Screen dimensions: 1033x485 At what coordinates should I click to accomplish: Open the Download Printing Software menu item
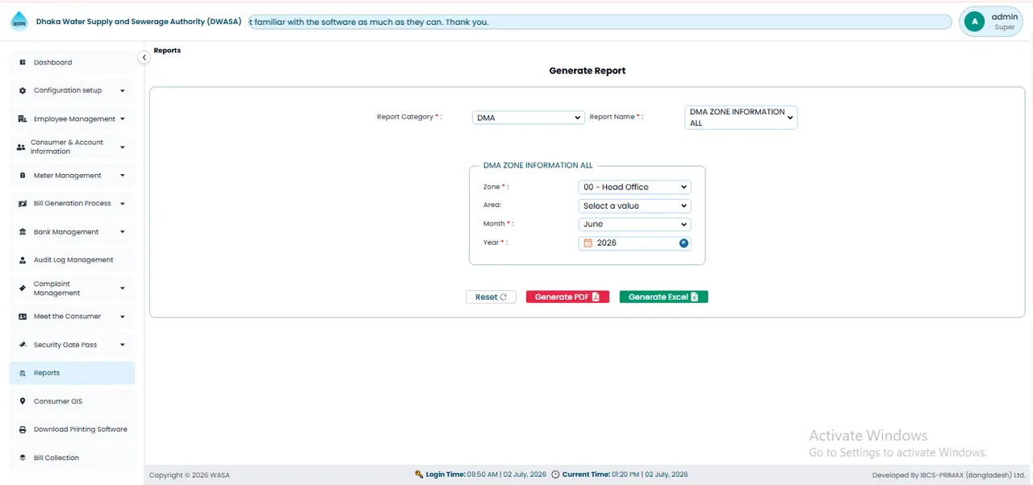pyautogui.click(x=72, y=429)
